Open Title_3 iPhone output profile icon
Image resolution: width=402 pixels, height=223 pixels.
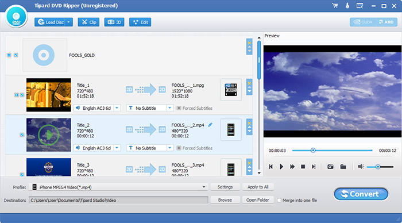tap(231, 168)
